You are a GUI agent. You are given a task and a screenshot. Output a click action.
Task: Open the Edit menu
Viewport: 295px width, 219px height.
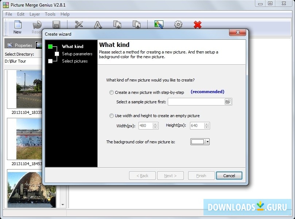point(21,14)
